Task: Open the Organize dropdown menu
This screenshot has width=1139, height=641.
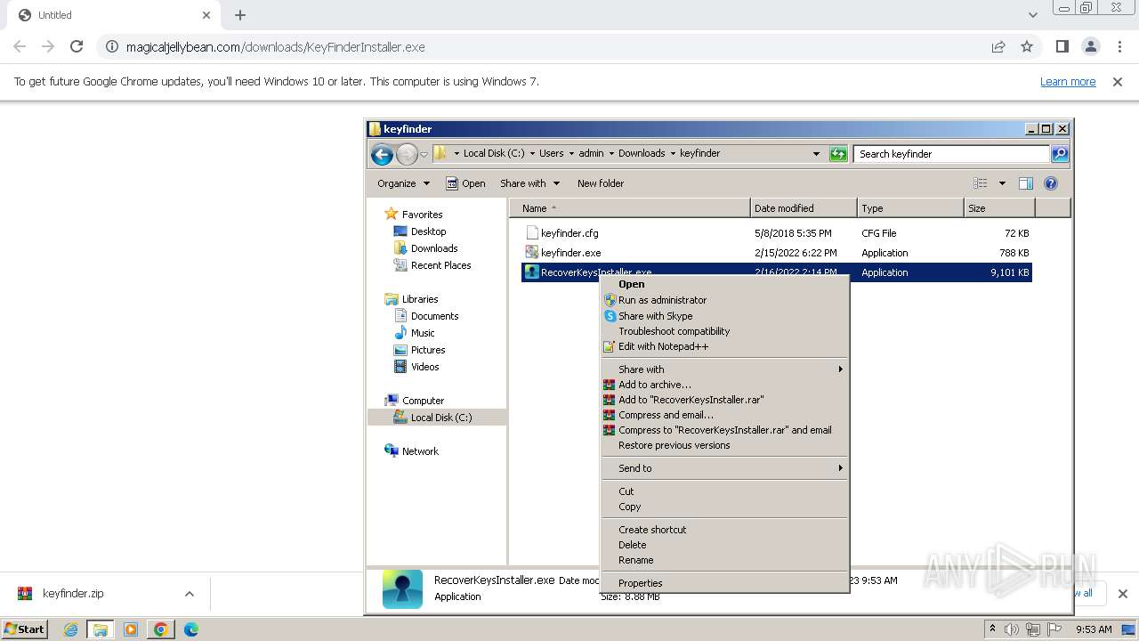Action: [x=403, y=183]
